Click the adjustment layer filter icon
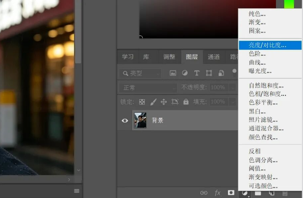 pos(185,73)
